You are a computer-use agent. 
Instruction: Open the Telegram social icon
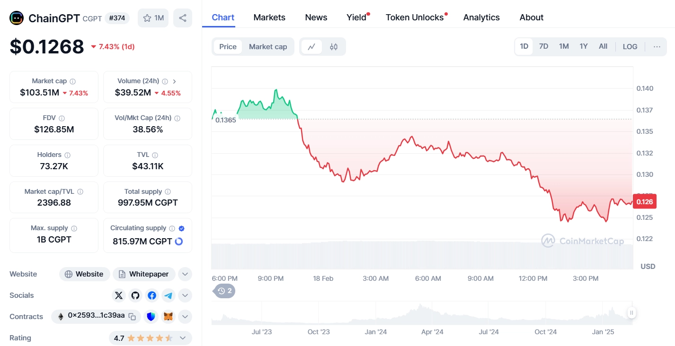tap(169, 295)
